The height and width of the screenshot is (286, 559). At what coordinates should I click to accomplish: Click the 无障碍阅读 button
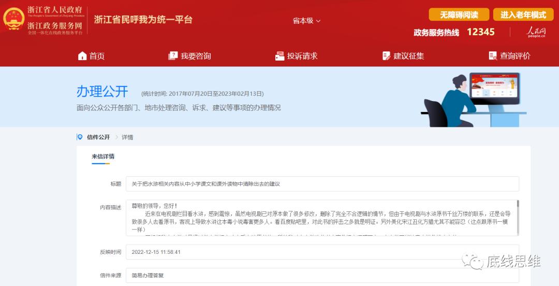(459, 15)
